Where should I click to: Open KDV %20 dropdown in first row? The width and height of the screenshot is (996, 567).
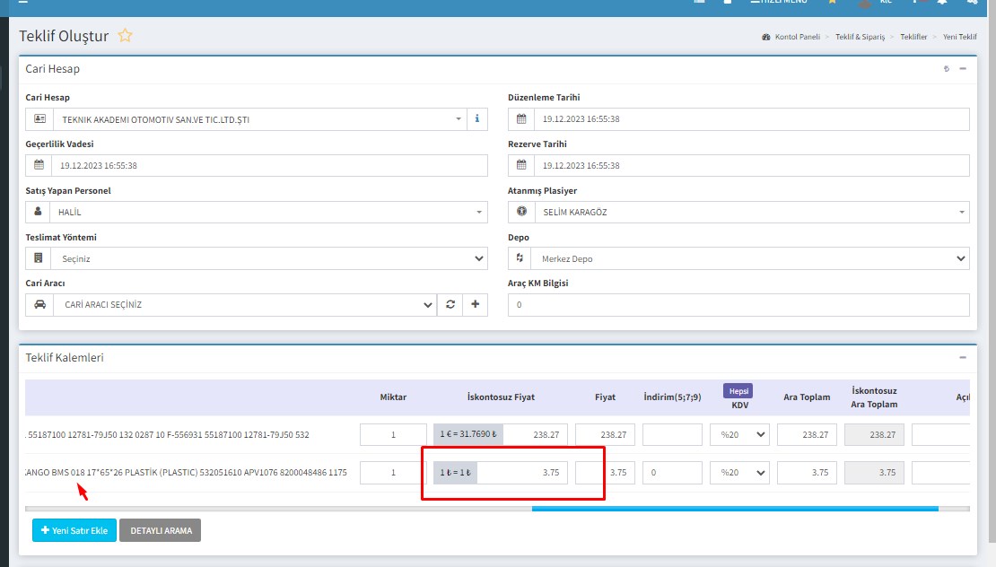point(739,435)
